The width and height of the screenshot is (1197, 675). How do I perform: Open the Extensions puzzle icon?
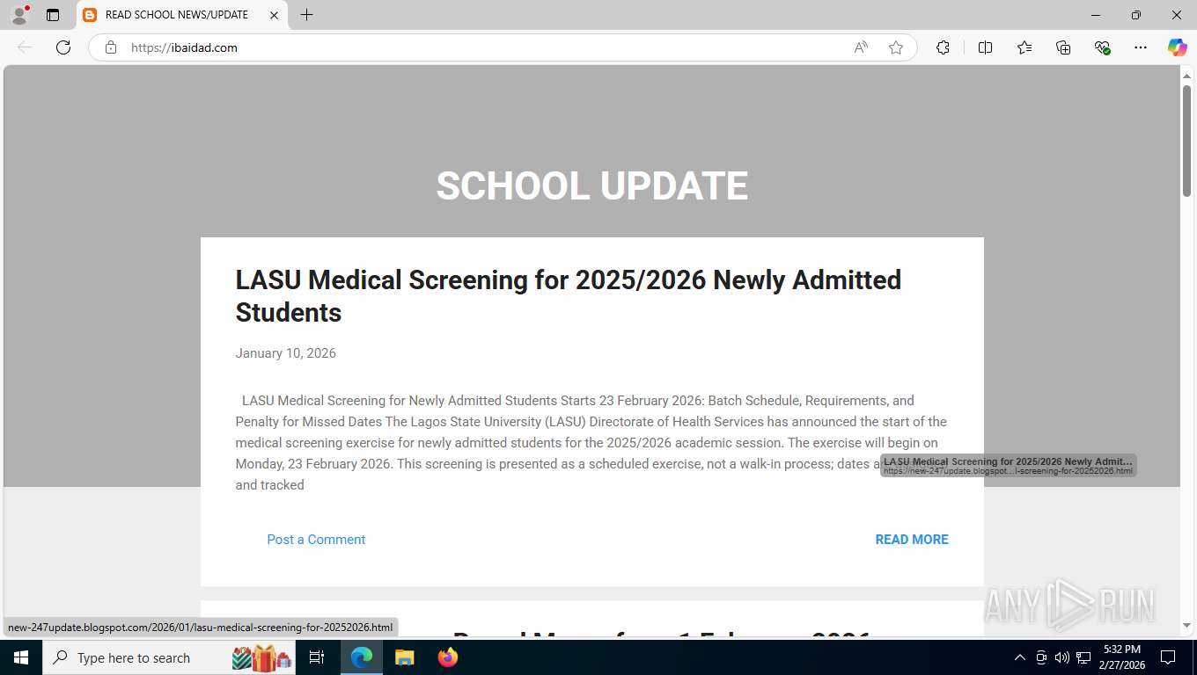[943, 47]
